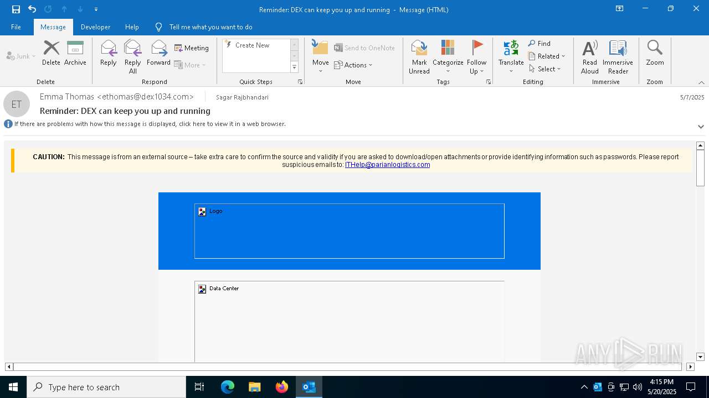This screenshot has height=398, width=709.
Task: Expand the More respond options
Action: point(190,65)
